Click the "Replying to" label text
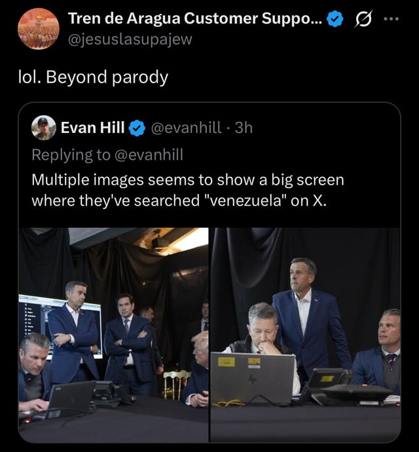This screenshot has height=452, width=419. (x=70, y=154)
